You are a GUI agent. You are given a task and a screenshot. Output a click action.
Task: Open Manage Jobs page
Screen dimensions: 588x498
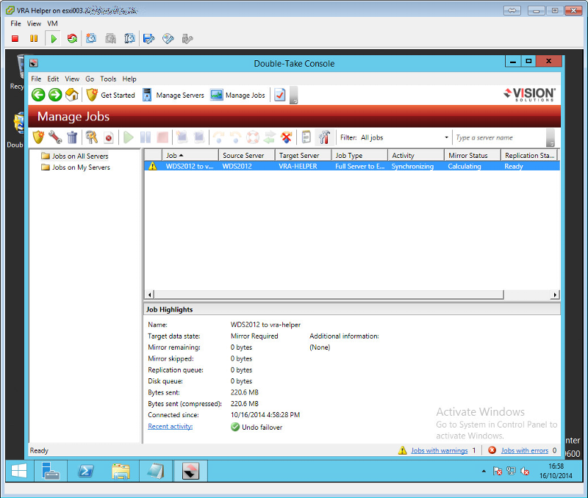(x=237, y=95)
